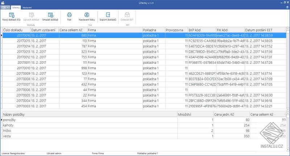This screenshot has height=156, width=290.
Task: Sort by Číslo dokladu column header
Action: click(x=16, y=30)
